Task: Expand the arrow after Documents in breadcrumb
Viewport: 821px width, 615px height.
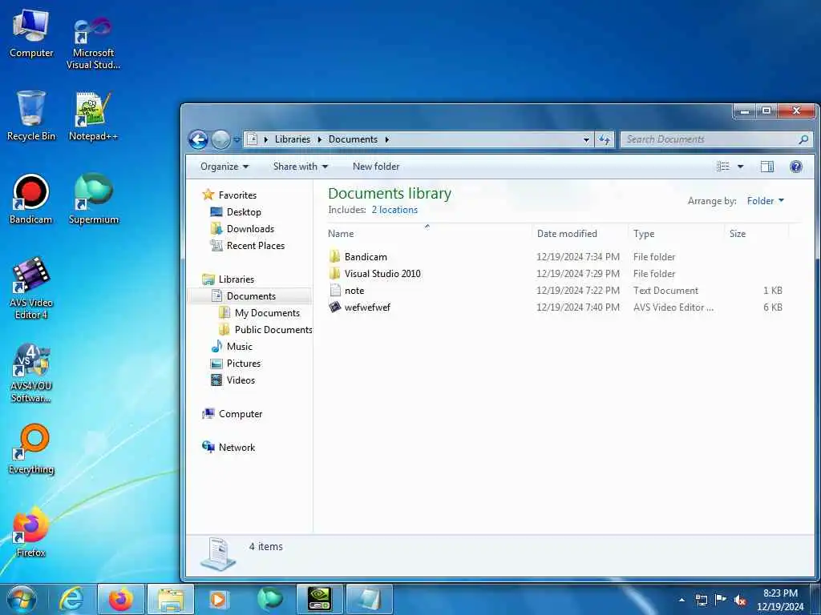Action: 387,139
